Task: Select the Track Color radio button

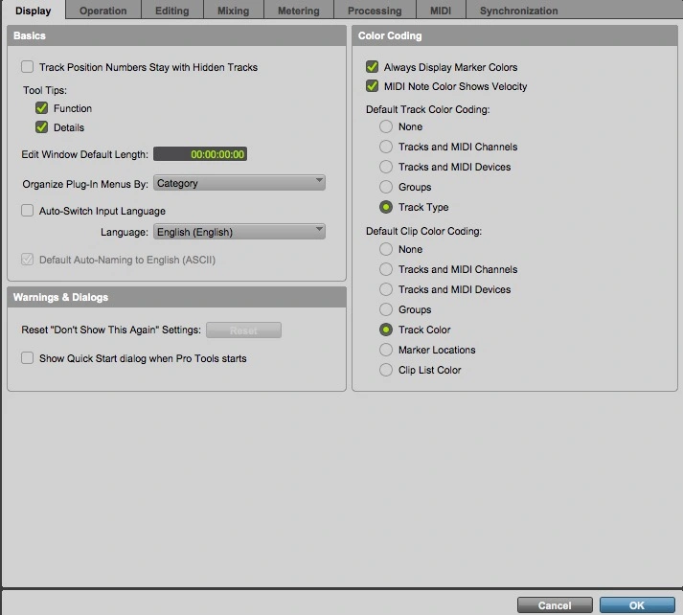Action: [386, 330]
